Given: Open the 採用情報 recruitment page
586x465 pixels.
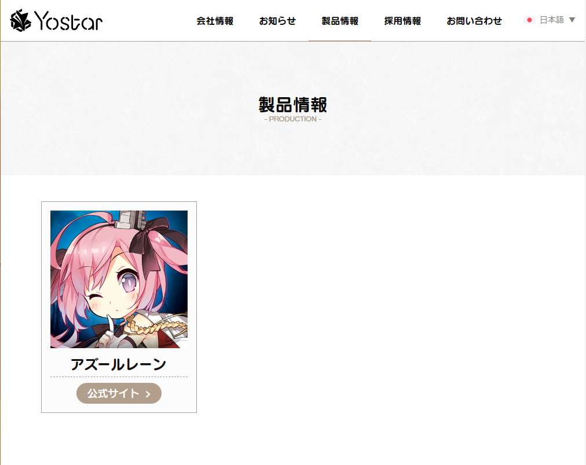Looking at the screenshot, I should (402, 21).
